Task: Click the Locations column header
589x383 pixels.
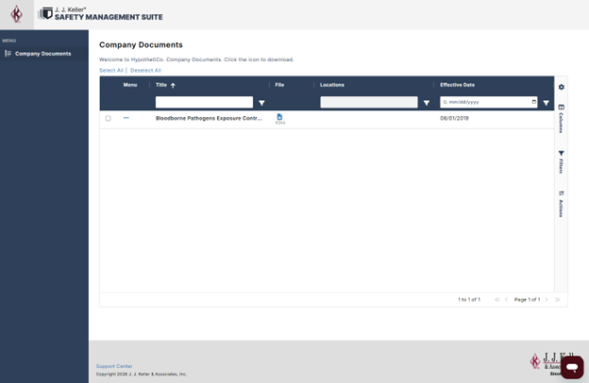Action: [332, 85]
